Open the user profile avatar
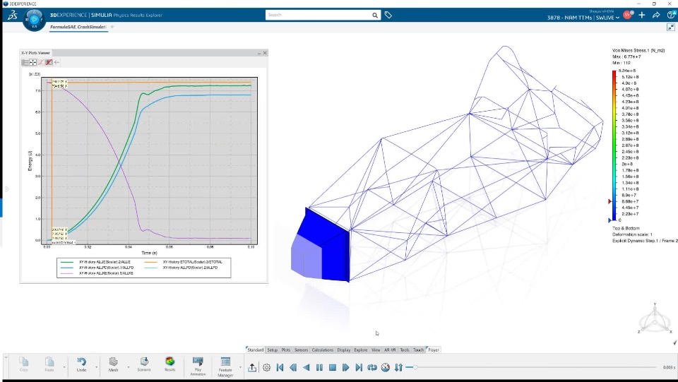The width and height of the screenshot is (678, 382). (627, 15)
